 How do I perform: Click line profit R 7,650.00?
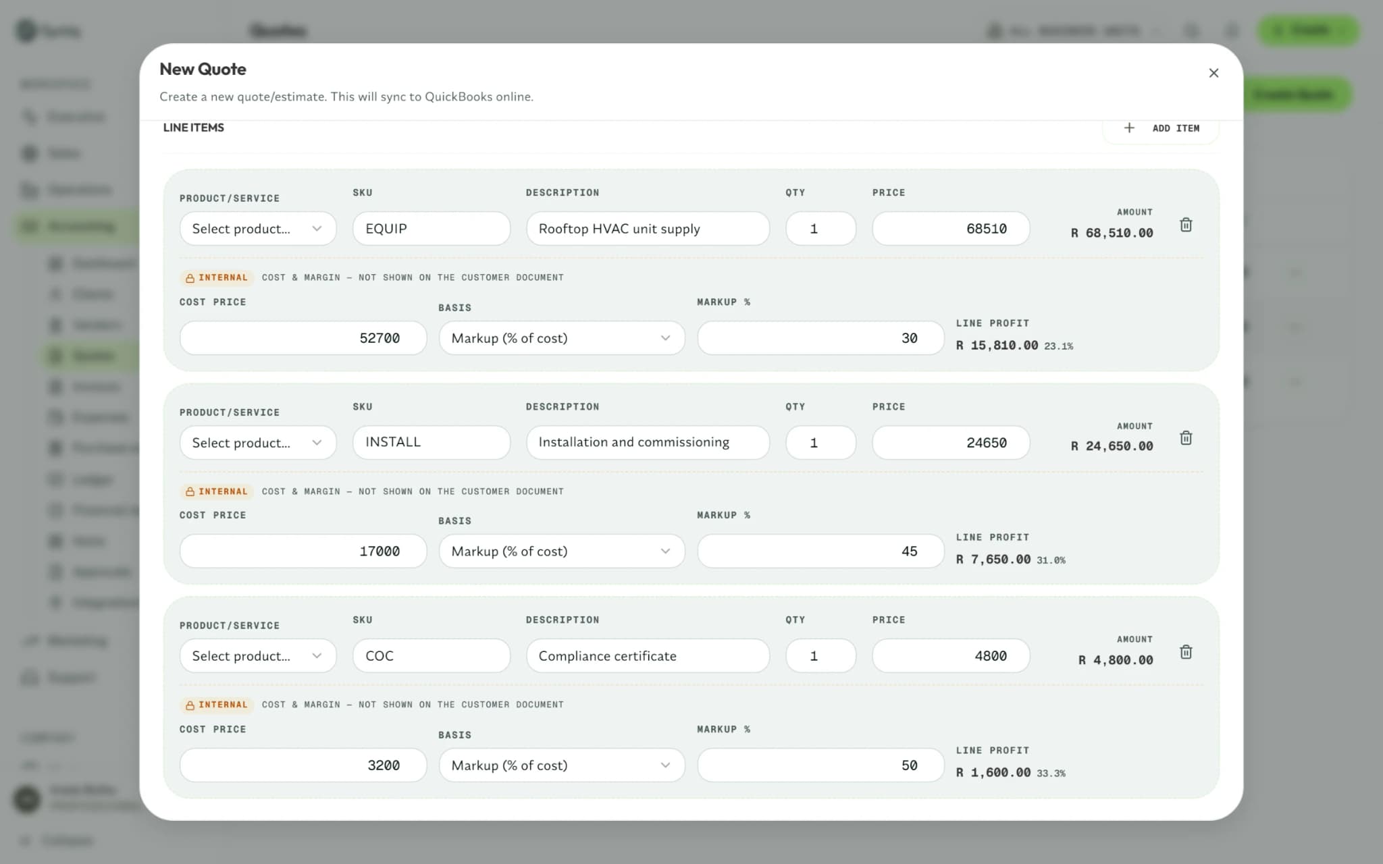pyautogui.click(x=993, y=560)
